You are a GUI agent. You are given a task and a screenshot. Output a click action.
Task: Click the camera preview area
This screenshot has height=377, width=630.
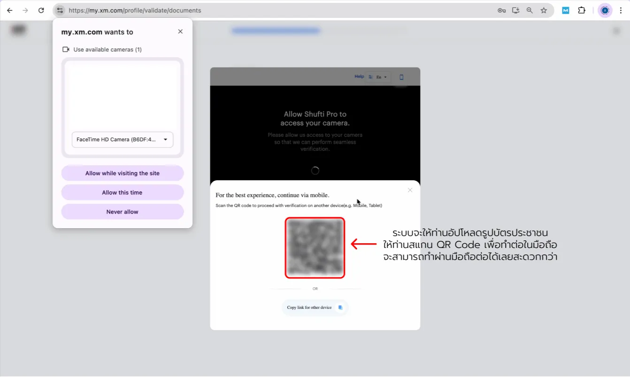point(123,96)
